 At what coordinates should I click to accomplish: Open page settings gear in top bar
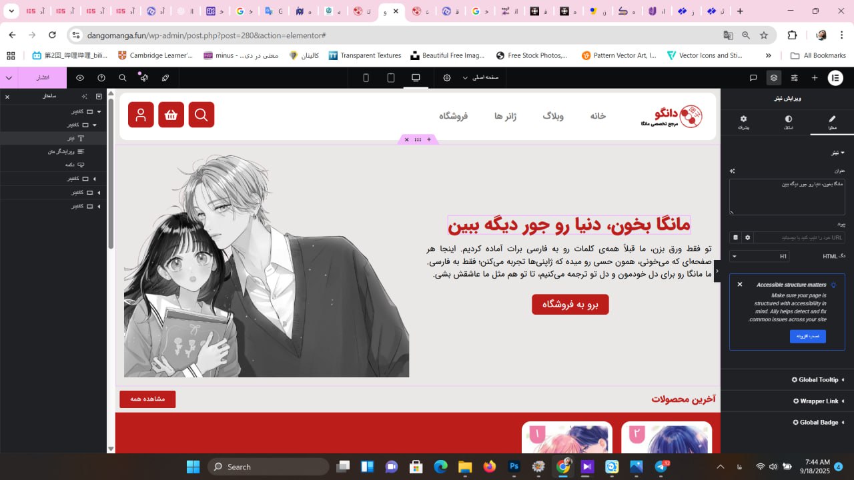point(447,78)
